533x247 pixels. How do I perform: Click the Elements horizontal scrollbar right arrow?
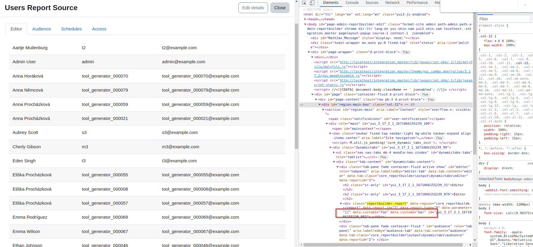(x=470, y=245)
